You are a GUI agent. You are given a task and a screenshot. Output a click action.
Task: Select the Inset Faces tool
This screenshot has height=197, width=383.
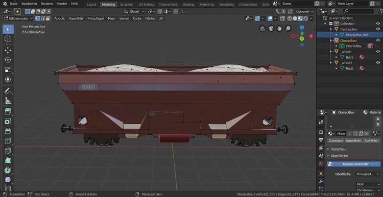(8, 122)
